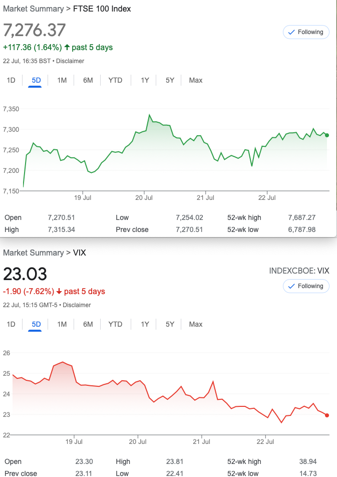Select the 1M tab on FTSE 100 chart
This screenshot has width=337, height=477.
click(62, 80)
